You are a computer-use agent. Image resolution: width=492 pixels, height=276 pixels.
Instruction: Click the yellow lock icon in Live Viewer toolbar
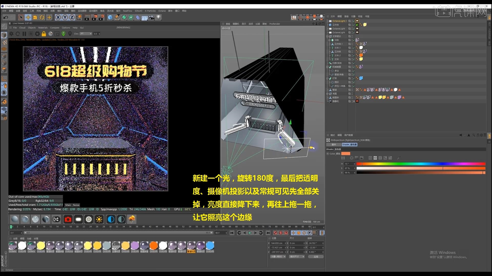point(44,34)
